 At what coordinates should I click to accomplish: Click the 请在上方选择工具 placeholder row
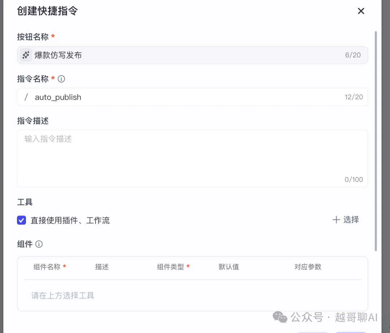click(63, 296)
